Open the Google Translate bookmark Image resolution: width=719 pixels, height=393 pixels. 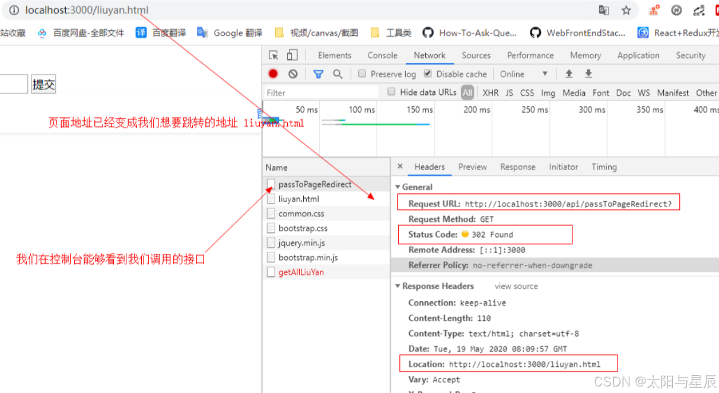(x=230, y=33)
